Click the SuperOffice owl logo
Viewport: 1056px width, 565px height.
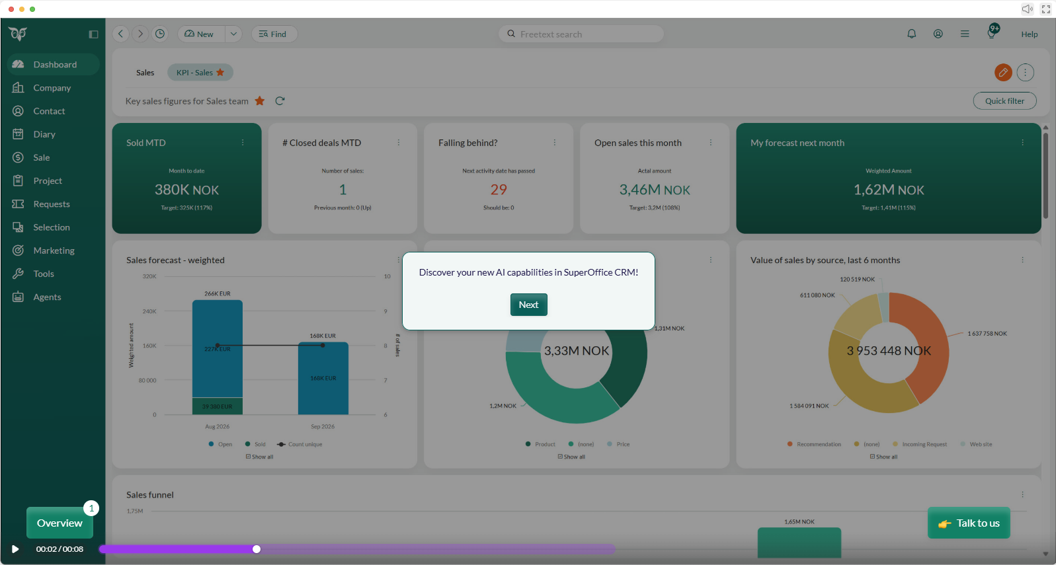click(19, 34)
